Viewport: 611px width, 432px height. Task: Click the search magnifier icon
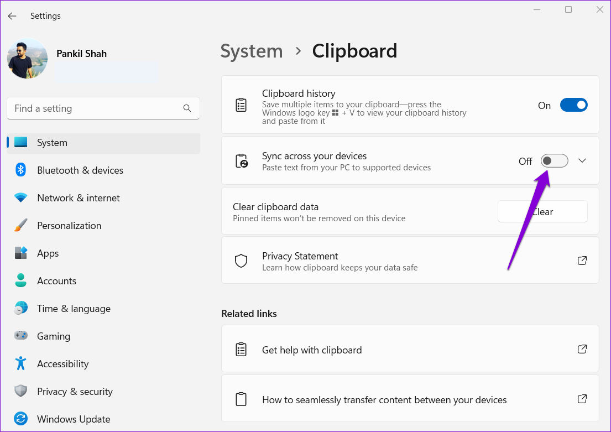pyautogui.click(x=187, y=108)
